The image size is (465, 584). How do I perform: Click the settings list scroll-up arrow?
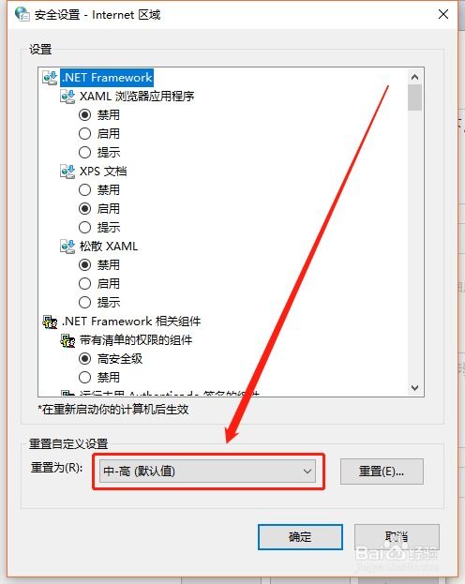[x=414, y=77]
